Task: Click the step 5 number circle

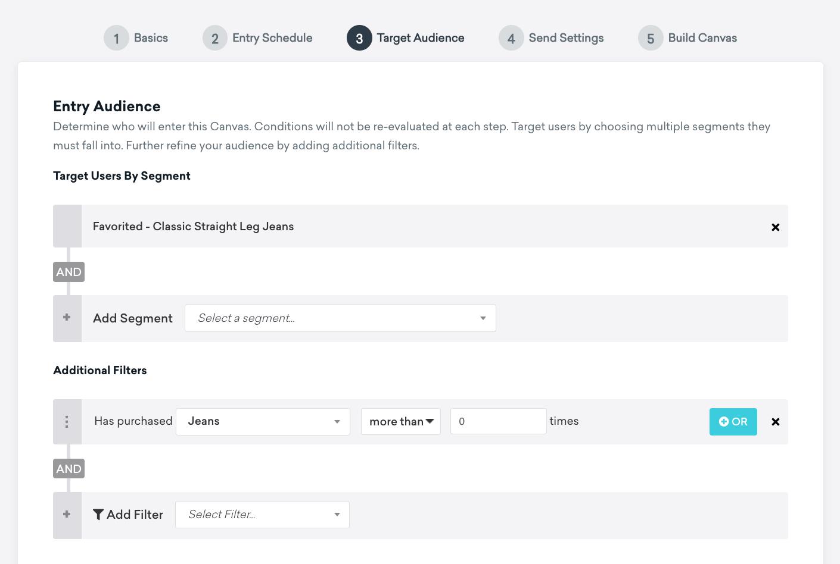Action: tap(651, 38)
